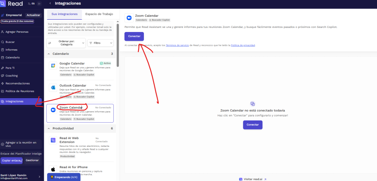Open Recomendaciones in the sidebar
Viewport: 377px width, 181px height.
18,83
